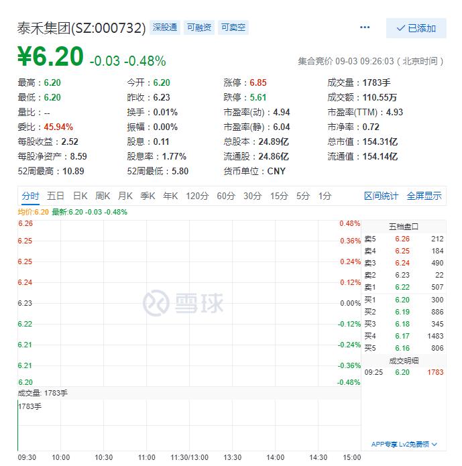Click the 区间统计 link
This screenshot has width=462, height=466.
pos(381,196)
